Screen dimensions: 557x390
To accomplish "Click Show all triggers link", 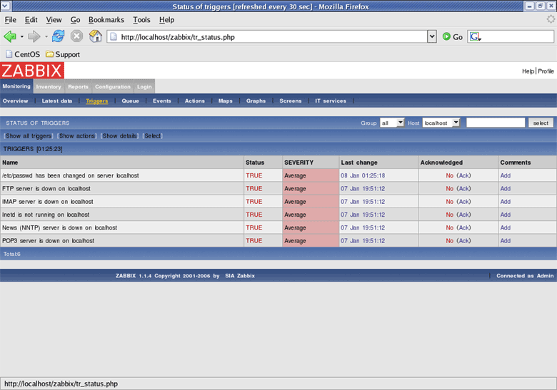I will (29, 135).
